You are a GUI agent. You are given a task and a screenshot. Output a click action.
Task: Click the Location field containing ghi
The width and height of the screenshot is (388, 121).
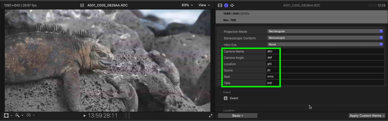(x=325, y=64)
